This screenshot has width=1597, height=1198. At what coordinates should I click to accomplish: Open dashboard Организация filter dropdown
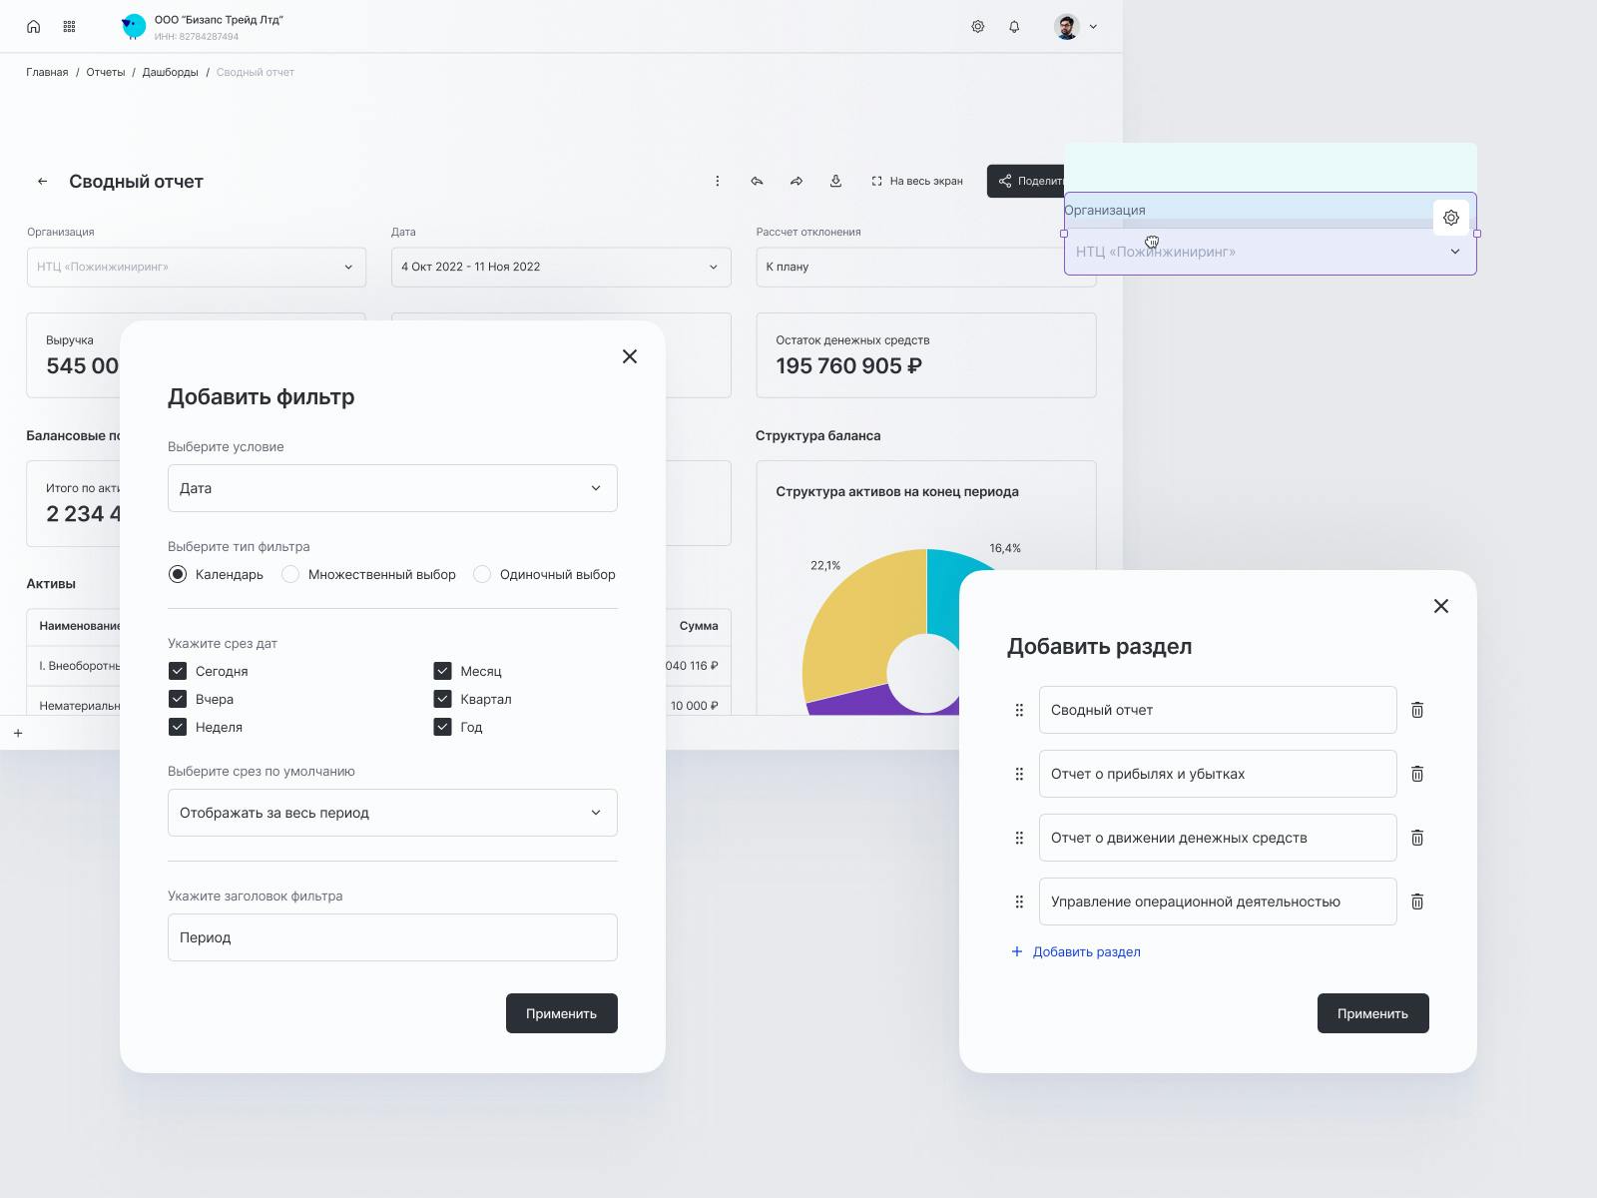click(196, 267)
